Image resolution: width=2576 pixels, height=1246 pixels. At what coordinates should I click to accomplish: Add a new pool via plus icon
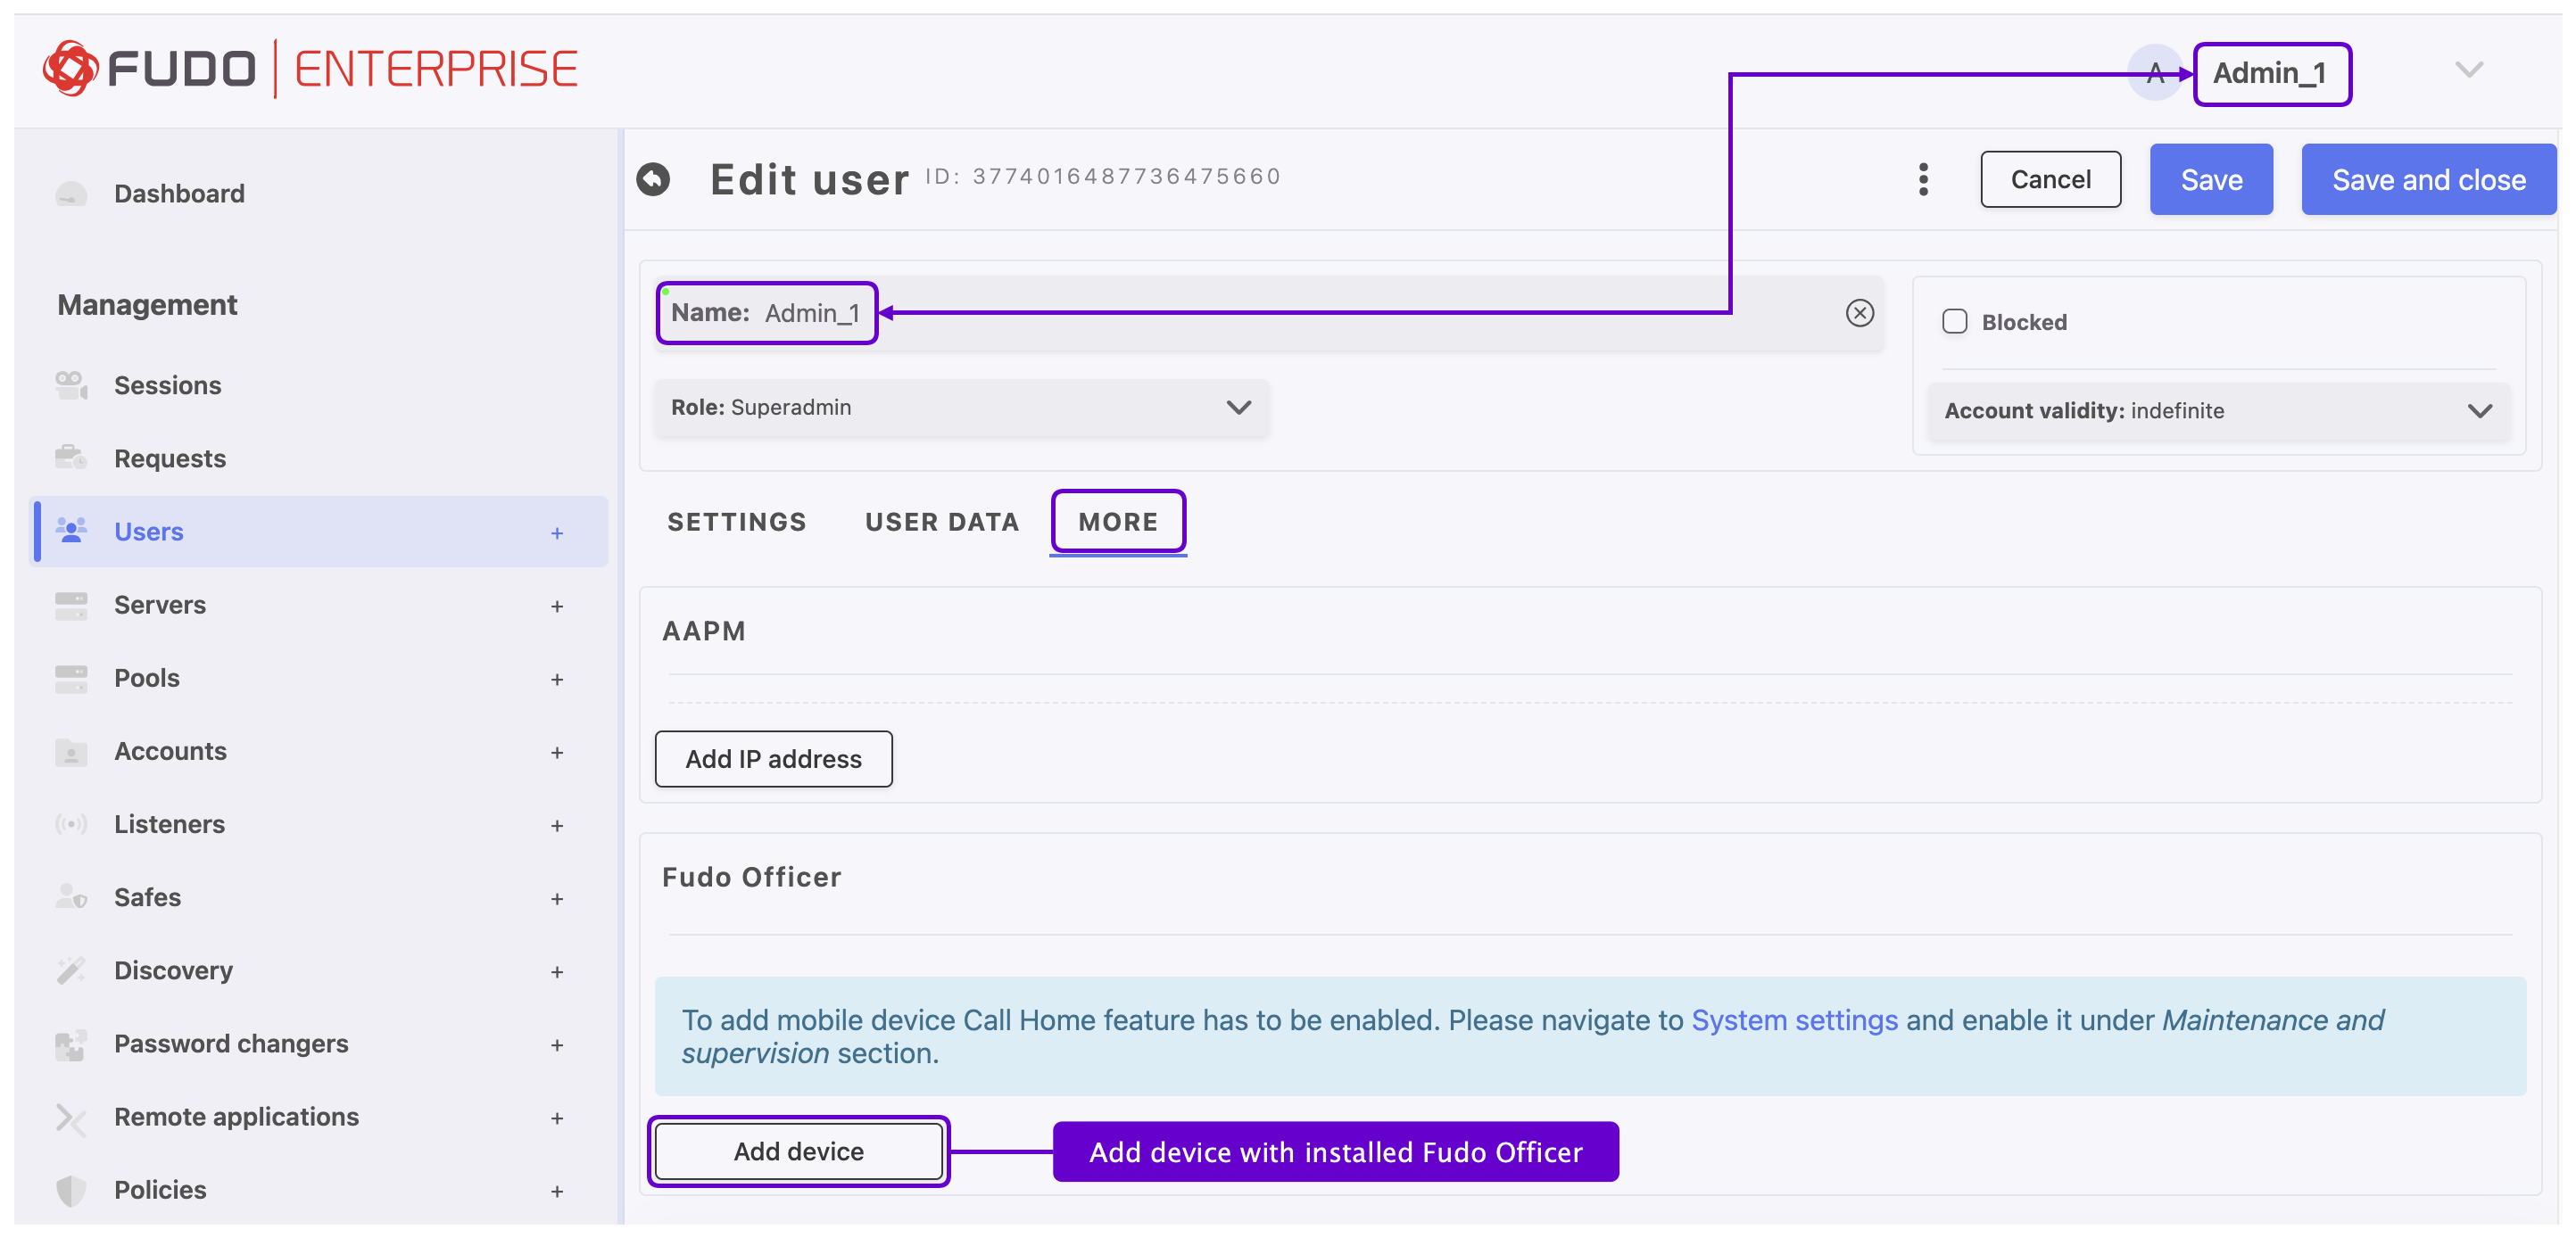(x=557, y=679)
